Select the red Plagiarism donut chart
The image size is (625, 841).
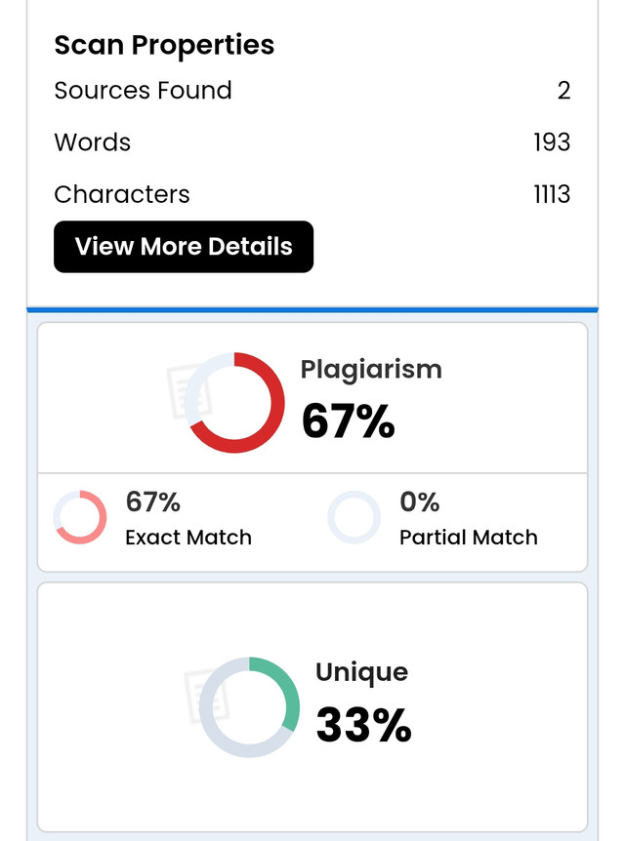[234, 403]
